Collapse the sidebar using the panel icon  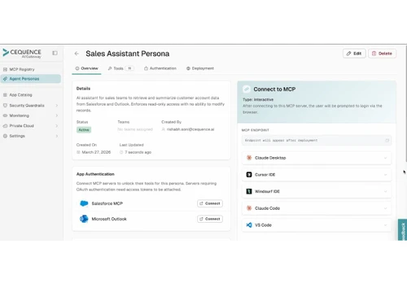(x=55, y=53)
